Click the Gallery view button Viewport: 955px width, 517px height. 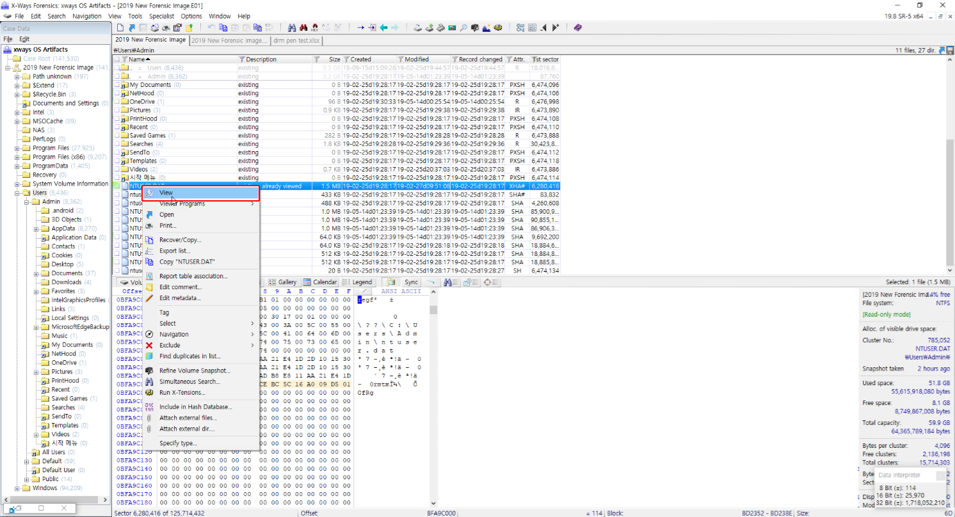point(282,282)
